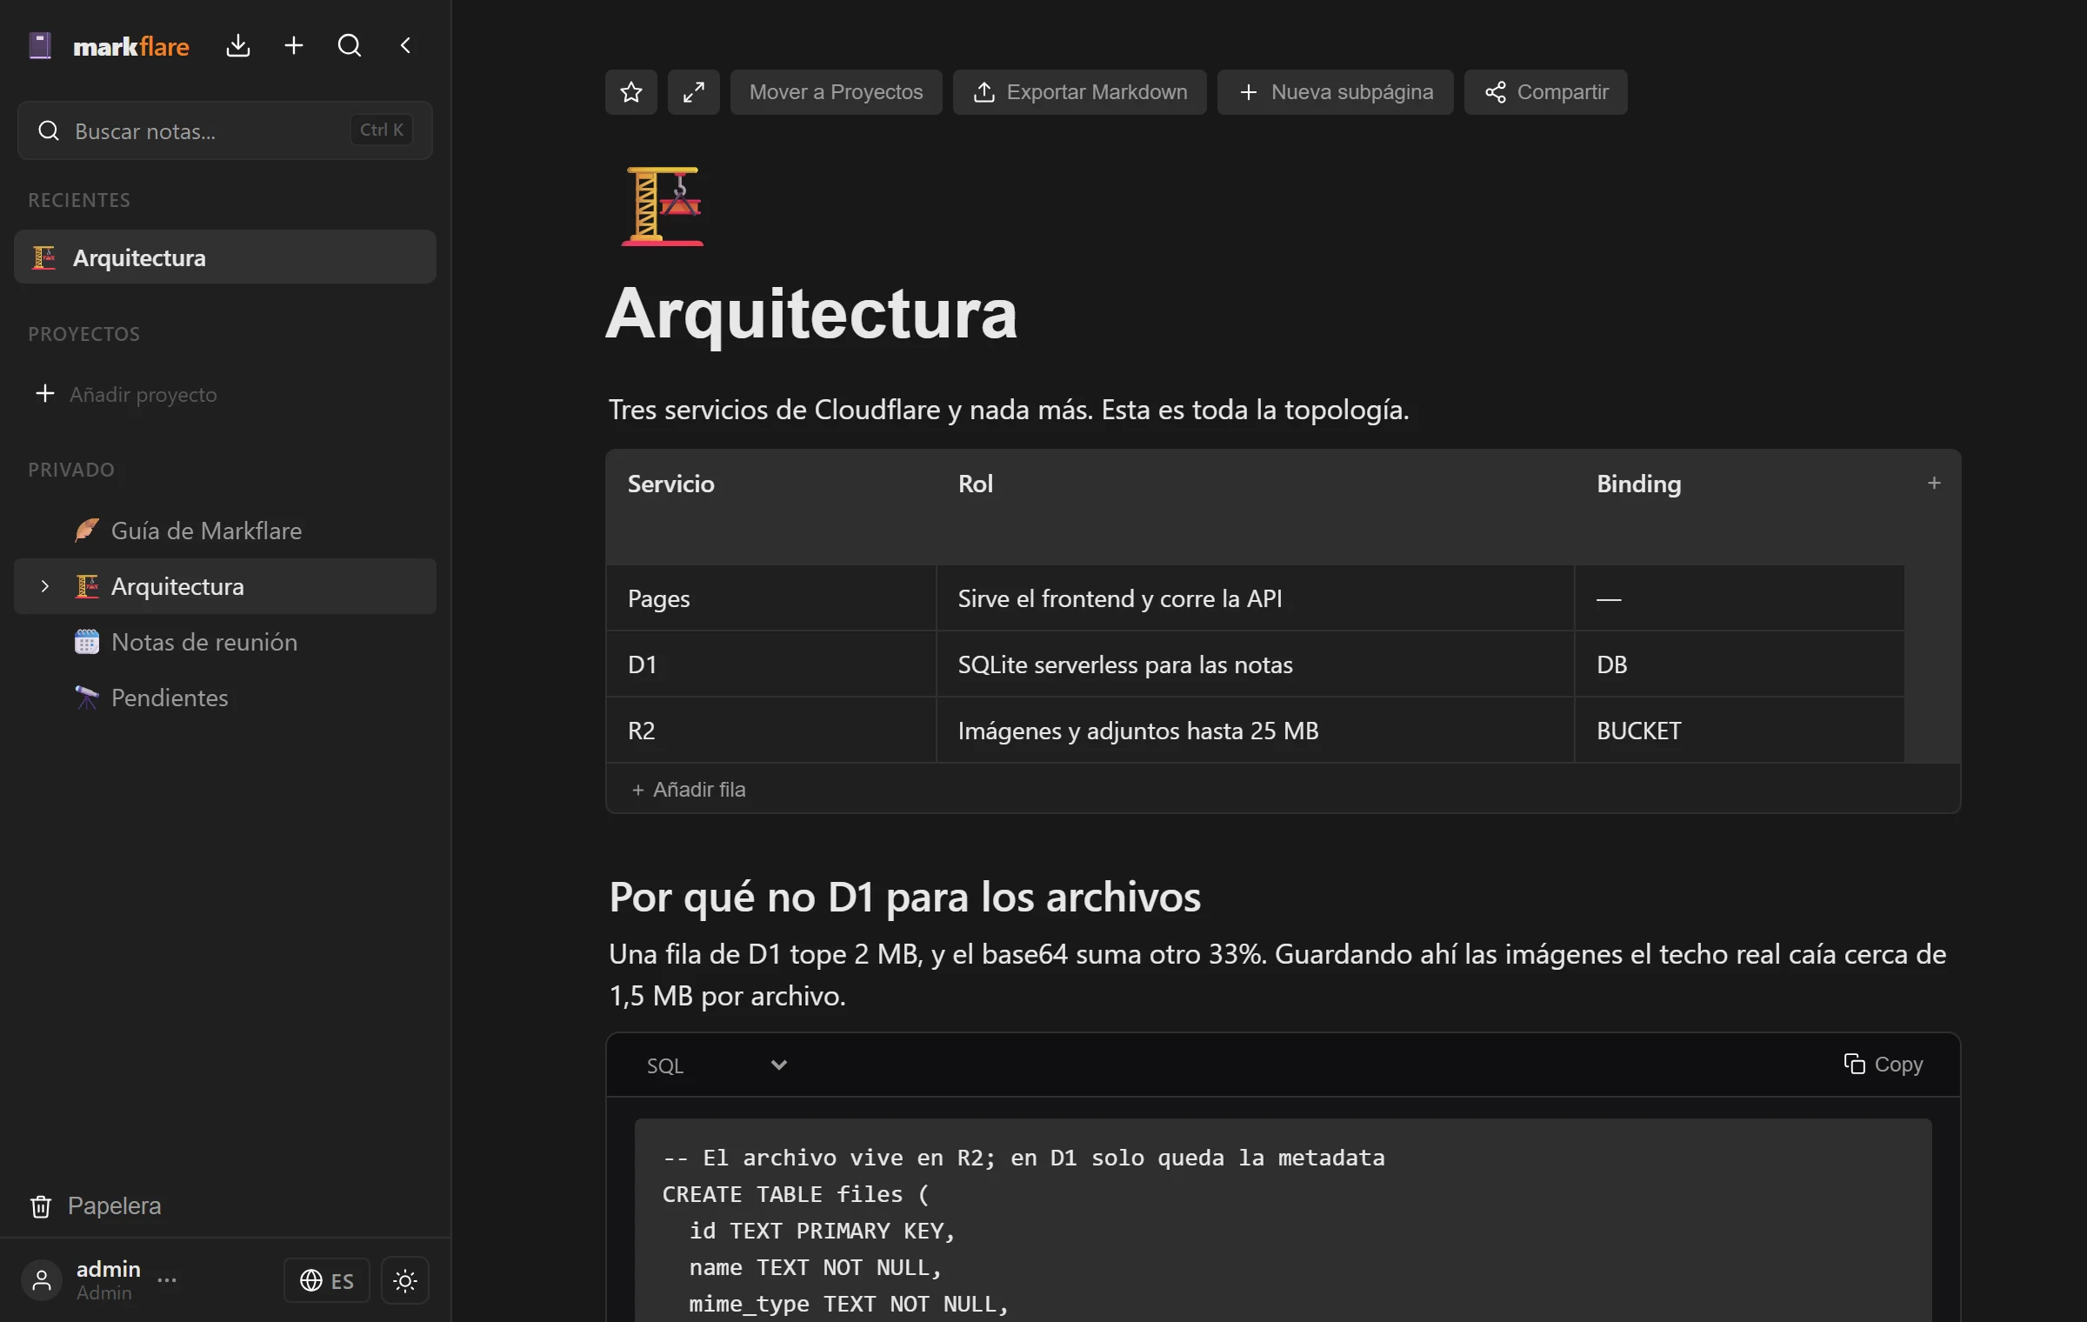Open Guía de Markflare note
The width and height of the screenshot is (2087, 1322).
pyautogui.click(x=225, y=531)
